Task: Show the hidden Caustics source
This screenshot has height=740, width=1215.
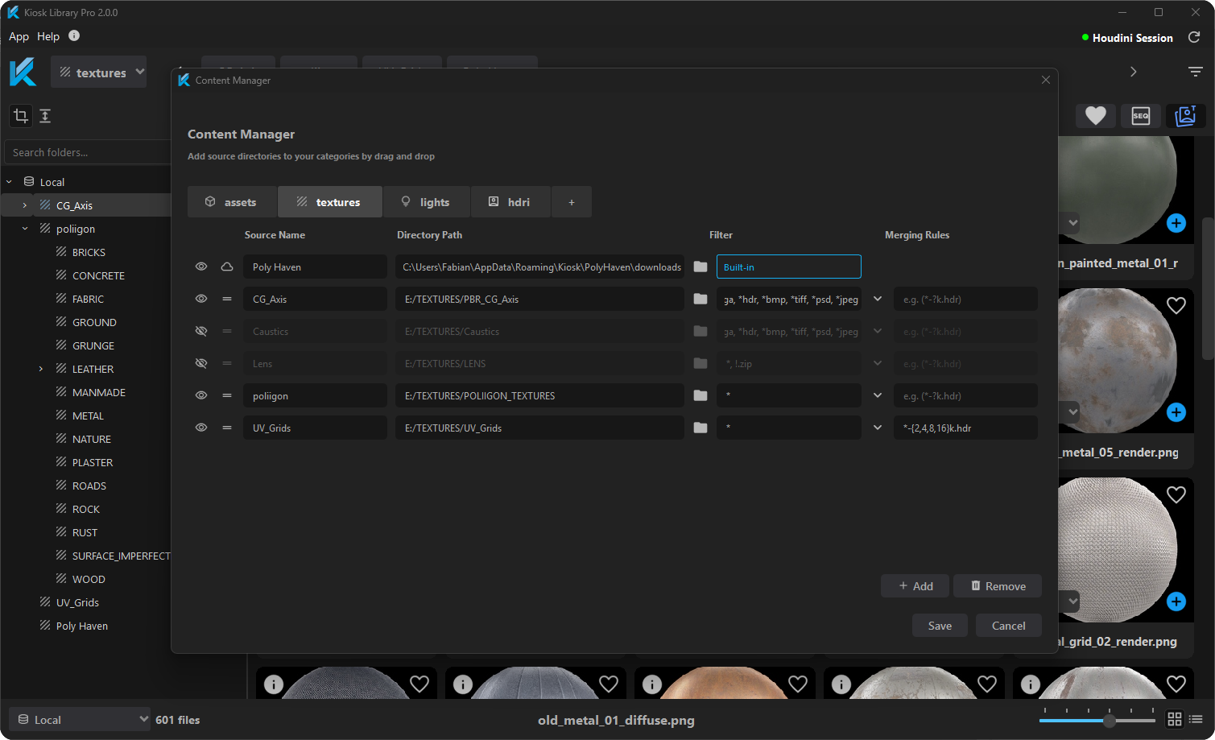Action: 201,331
